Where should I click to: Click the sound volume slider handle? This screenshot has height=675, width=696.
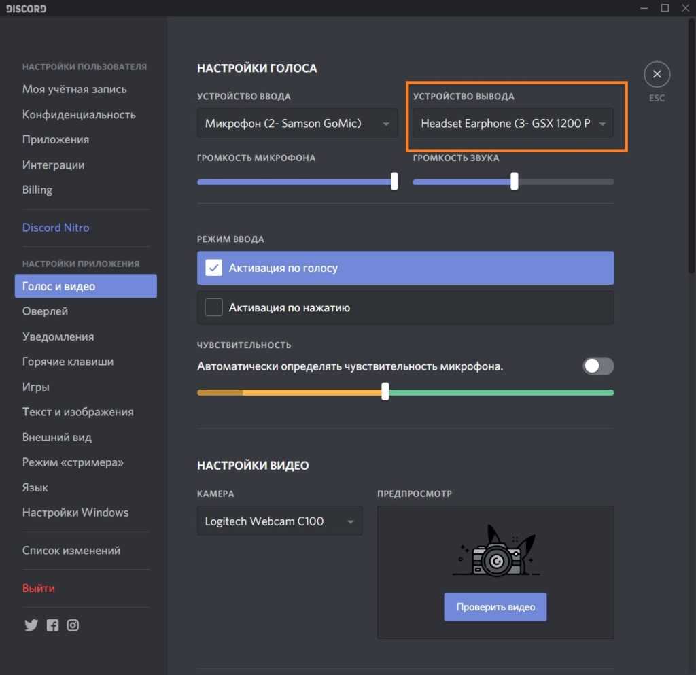pos(515,181)
